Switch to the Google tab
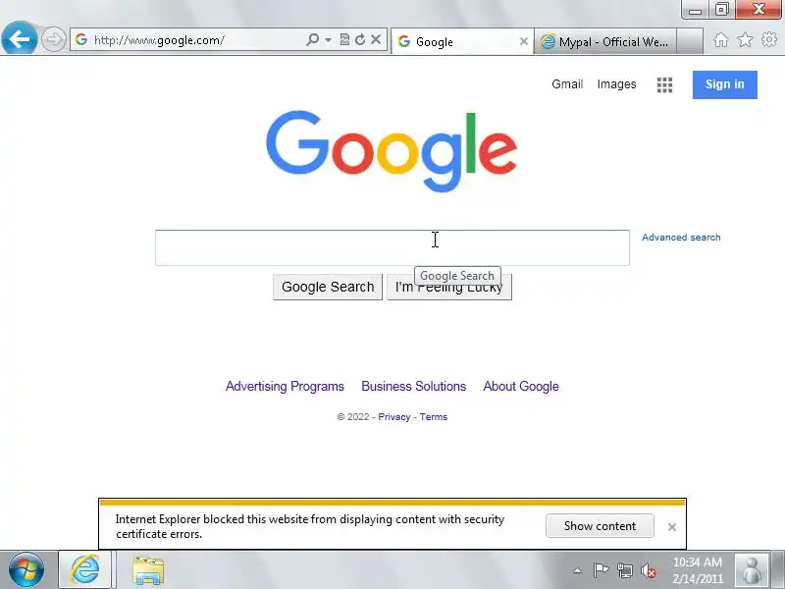 (x=462, y=41)
